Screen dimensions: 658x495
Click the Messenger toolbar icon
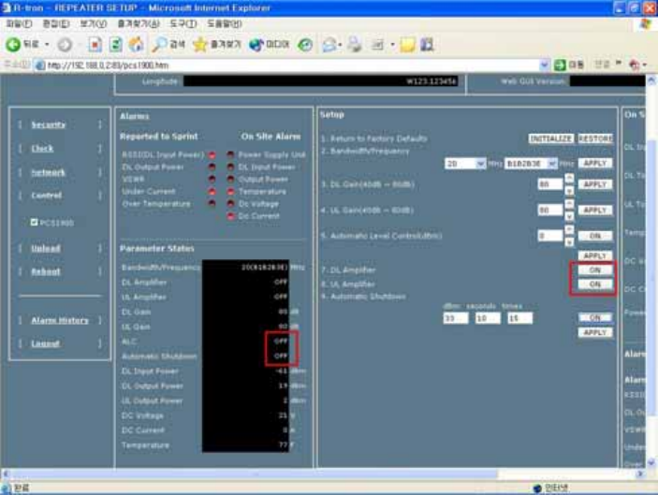(x=427, y=45)
